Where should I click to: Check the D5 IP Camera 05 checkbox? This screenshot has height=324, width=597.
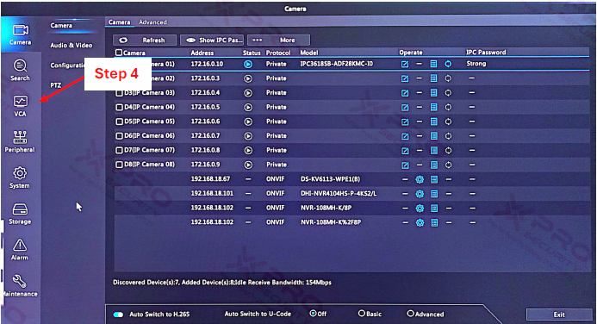[119, 121]
